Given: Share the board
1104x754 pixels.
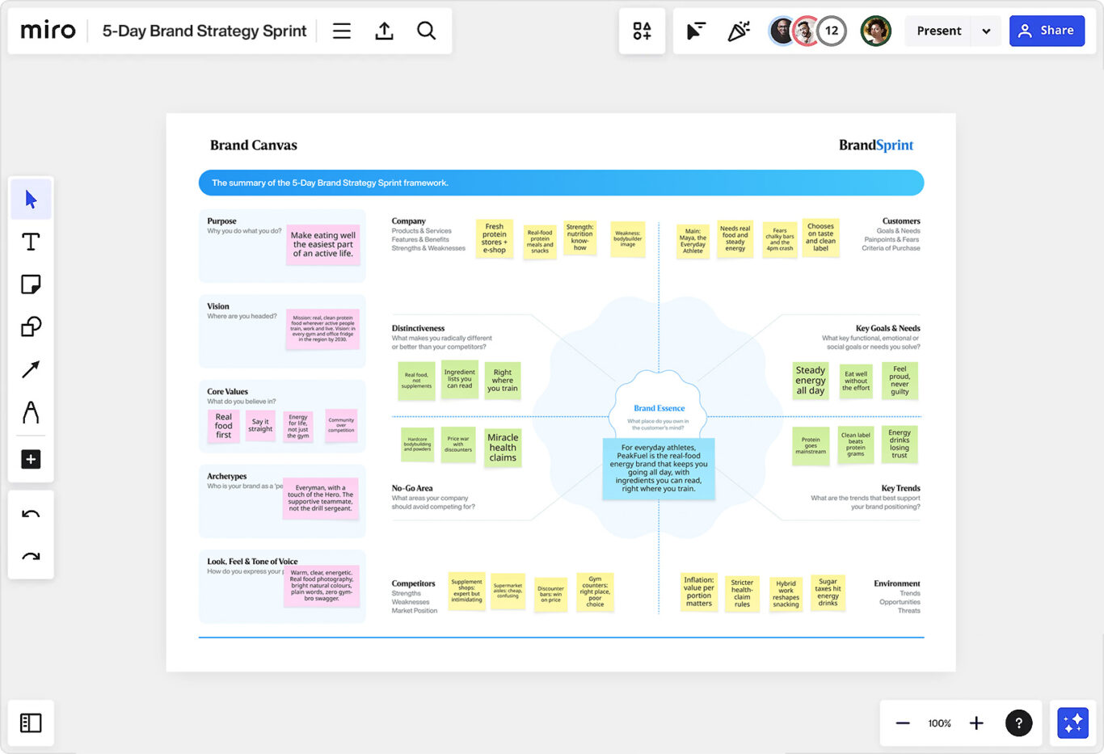Looking at the screenshot, I should tap(1047, 31).
